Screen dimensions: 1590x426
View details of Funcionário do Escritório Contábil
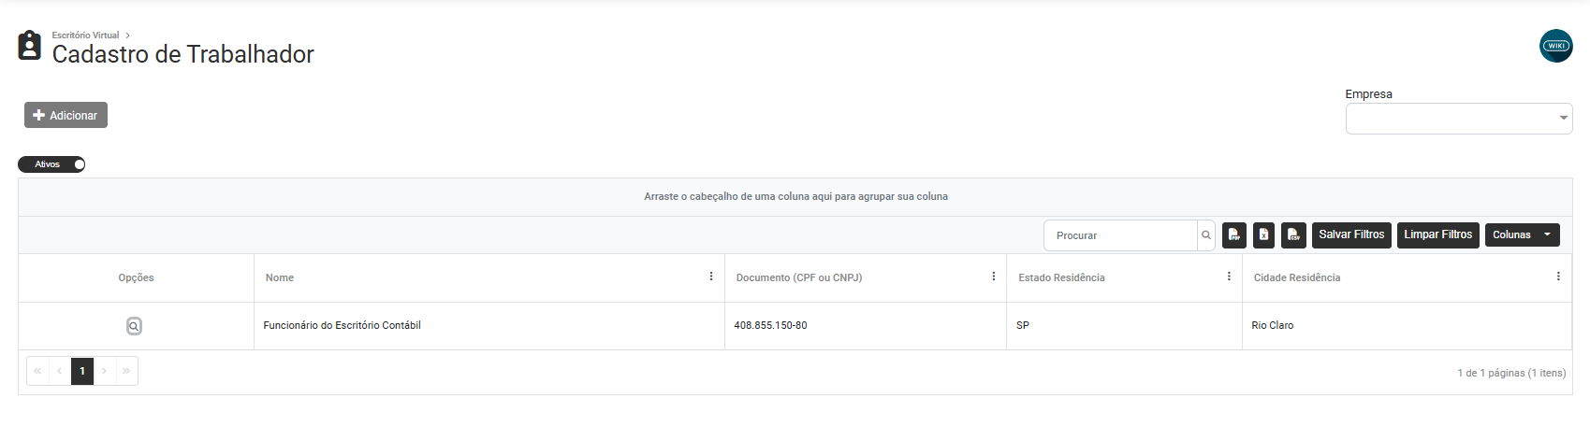pos(134,326)
